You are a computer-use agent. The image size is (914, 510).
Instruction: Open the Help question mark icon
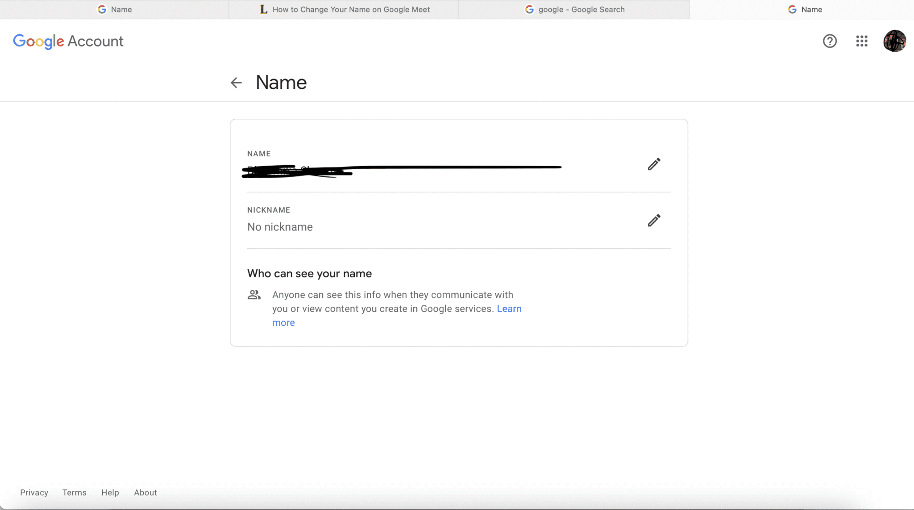[830, 41]
